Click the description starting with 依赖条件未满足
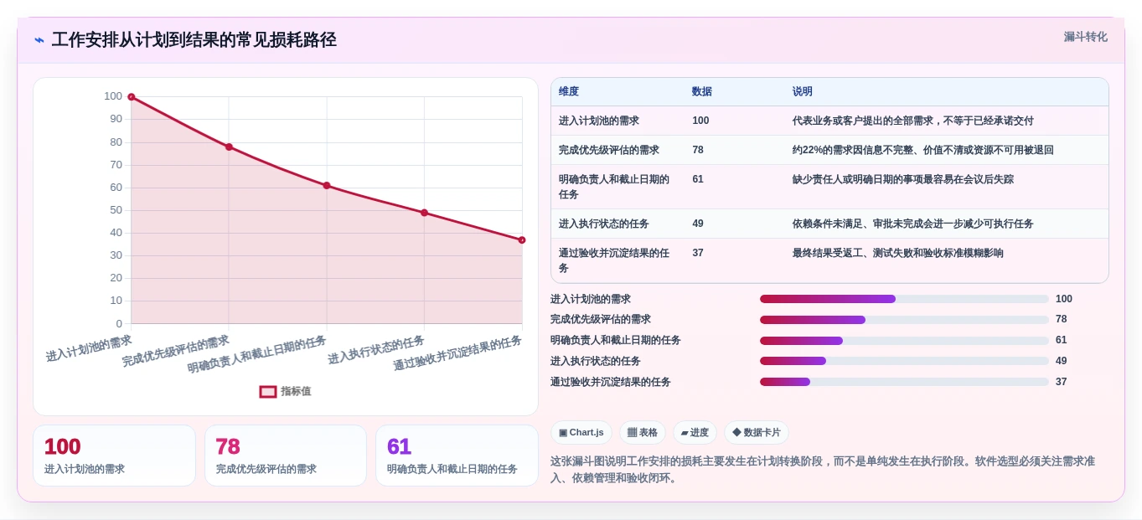This screenshot has width=1142, height=520. coord(913,224)
